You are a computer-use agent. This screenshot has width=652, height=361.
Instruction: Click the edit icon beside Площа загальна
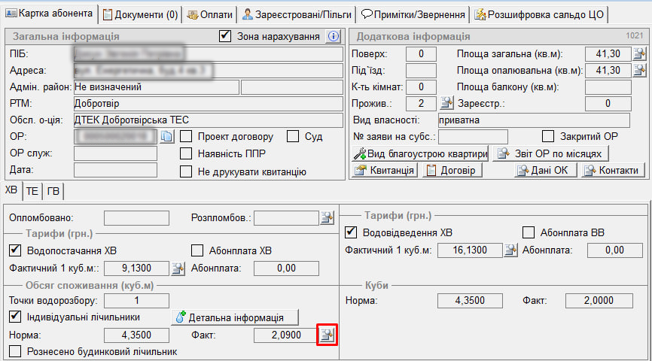(639, 53)
